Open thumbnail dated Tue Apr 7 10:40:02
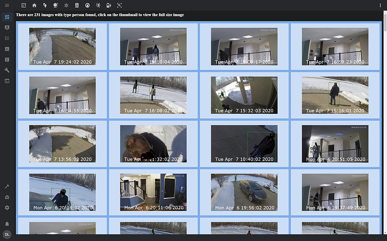The image size is (387, 241). (x=244, y=143)
